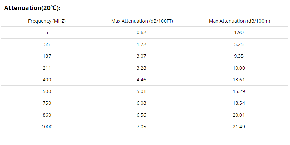Screen dimensions: 290x145
Task: Click the 0.62 attenuation cell
Action: (x=141, y=33)
